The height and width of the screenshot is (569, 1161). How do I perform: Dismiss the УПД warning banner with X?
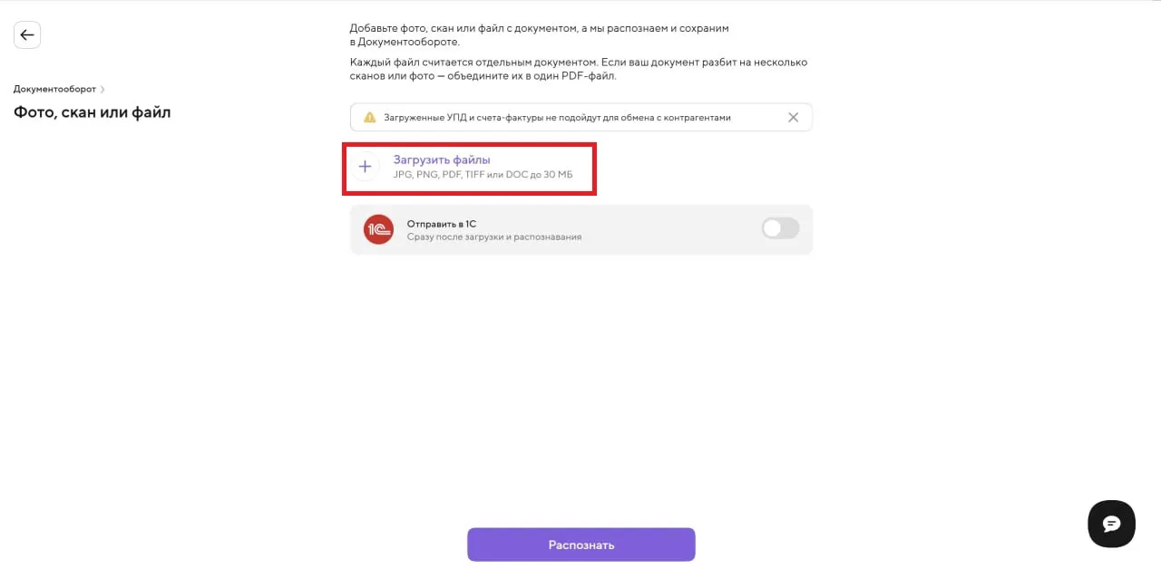793,118
